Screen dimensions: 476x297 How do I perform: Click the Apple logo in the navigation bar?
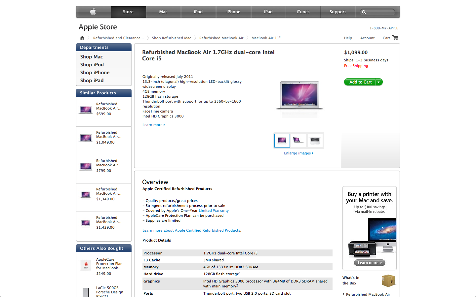coord(93,12)
